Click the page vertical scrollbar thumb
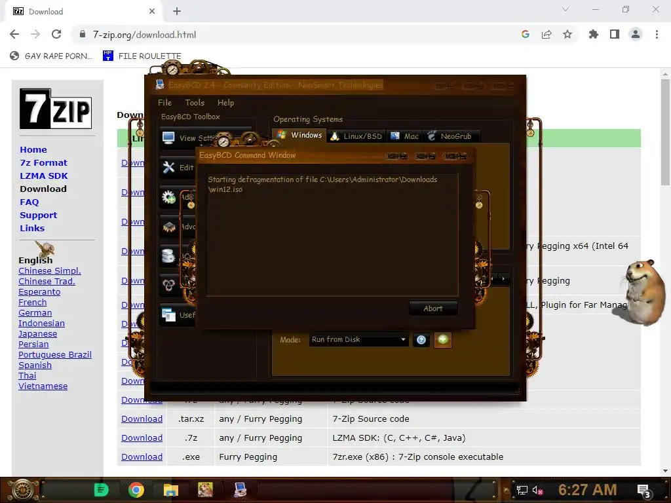Image resolution: width=671 pixels, height=503 pixels. [665, 132]
